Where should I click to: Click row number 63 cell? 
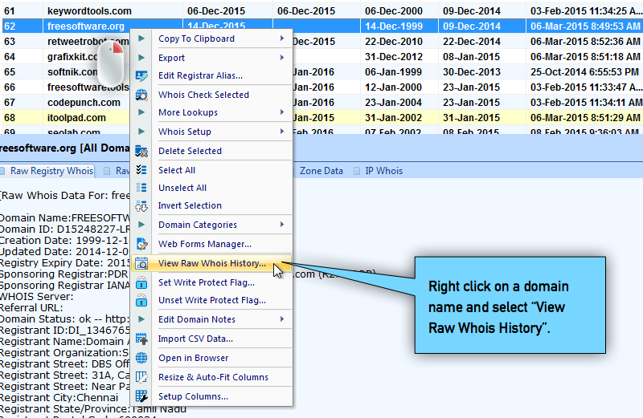22,42
